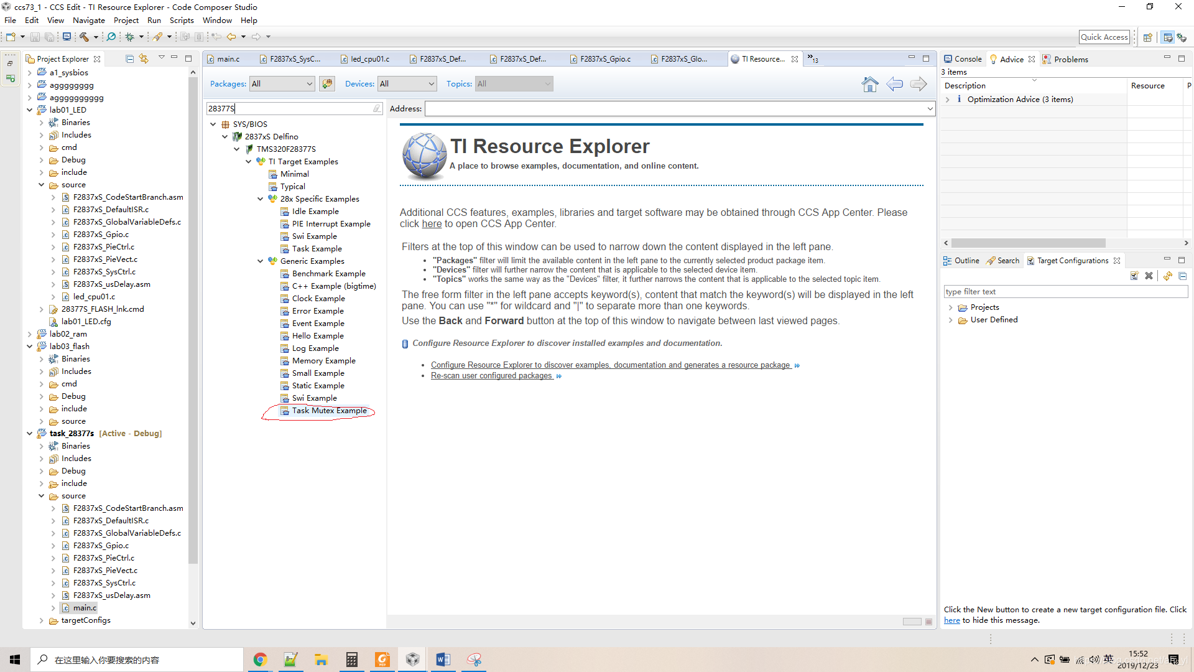
Task: Click Re-scan user configured packages link
Action: (x=491, y=376)
